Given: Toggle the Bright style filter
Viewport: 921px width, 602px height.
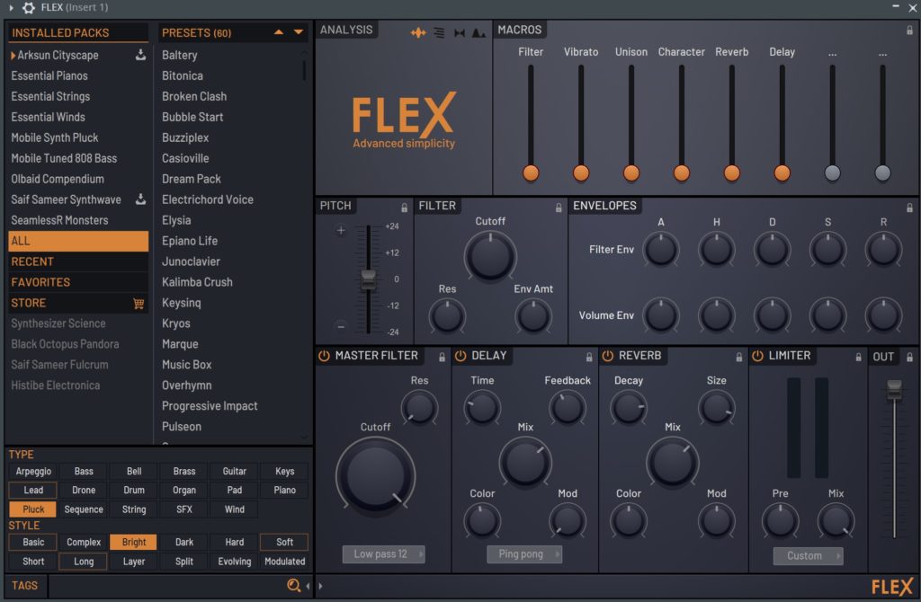Looking at the screenshot, I should click(133, 542).
